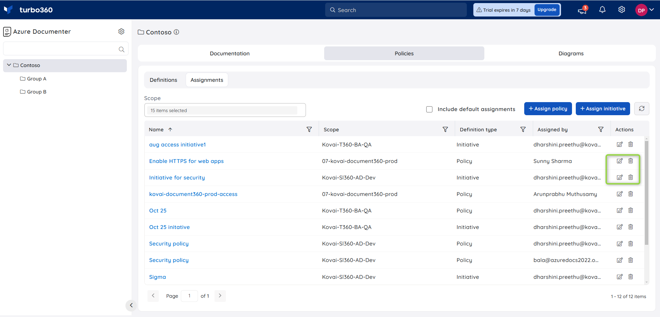
Task: Edit Enable HTTPS for web apps assignment
Action: 619,161
